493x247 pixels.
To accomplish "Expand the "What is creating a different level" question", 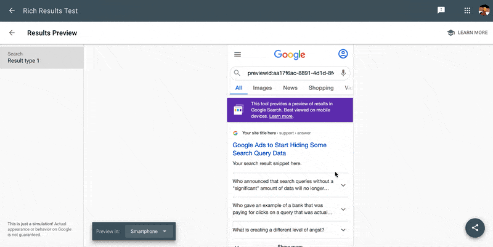I will [343, 230].
